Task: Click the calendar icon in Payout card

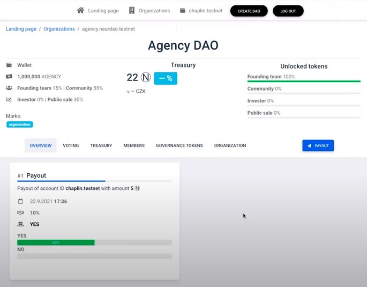Action: click(x=20, y=201)
